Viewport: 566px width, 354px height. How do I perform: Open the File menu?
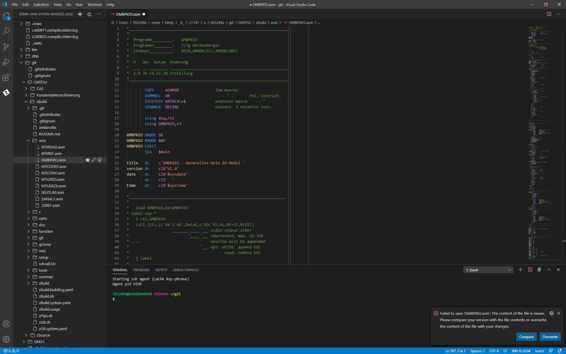(x=14, y=4)
